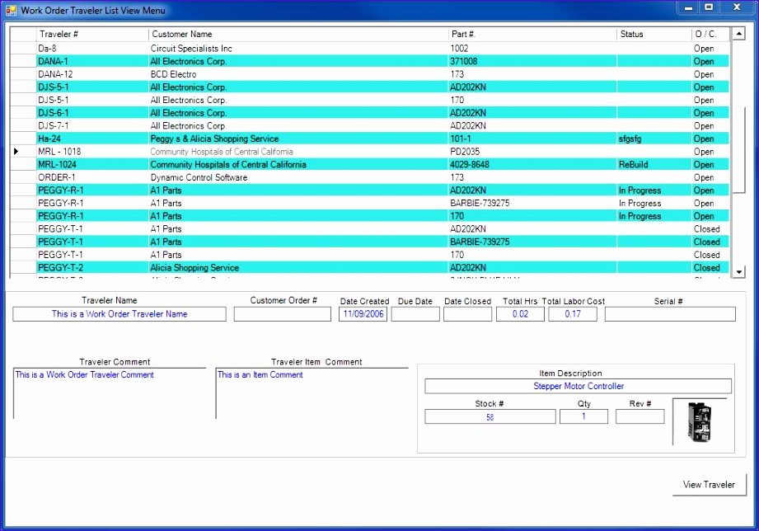Click the scroll up arrow of traveler list
Viewport: 759px width, 531px height.
click(738, 34)
